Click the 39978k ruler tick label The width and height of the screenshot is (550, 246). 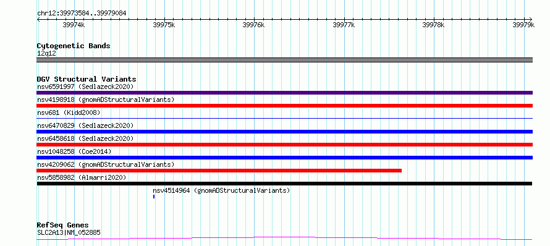[x=434, y=25]
